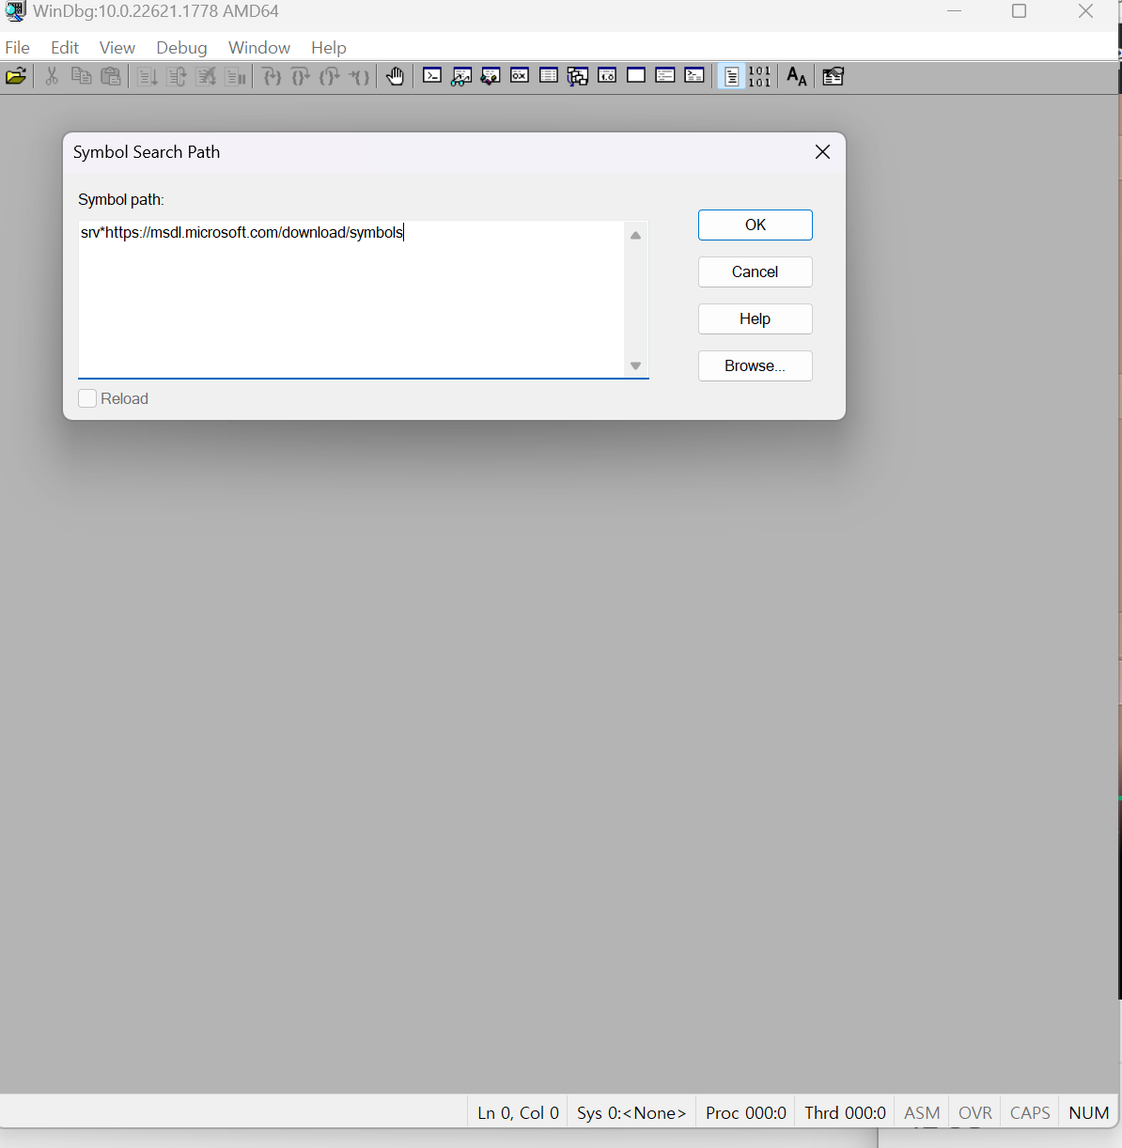Click the CAPS status bar indicator

pos(1030,1112)
